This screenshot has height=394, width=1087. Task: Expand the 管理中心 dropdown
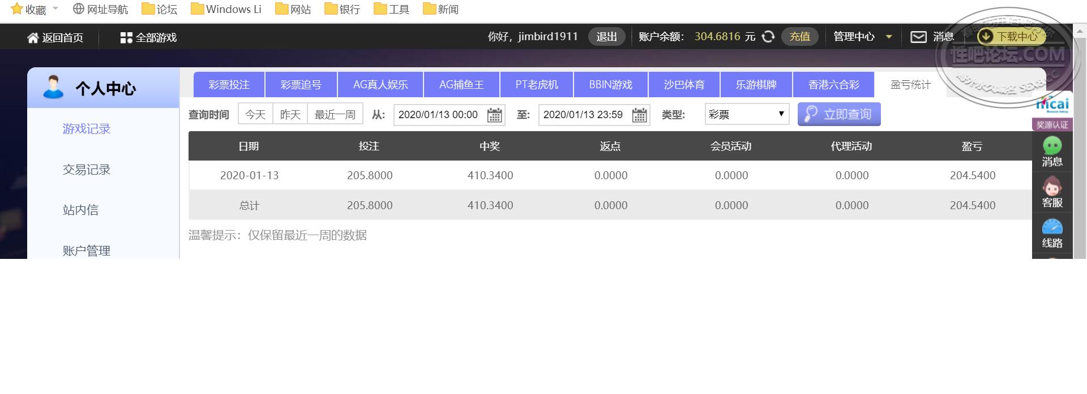tap(863, 37)
